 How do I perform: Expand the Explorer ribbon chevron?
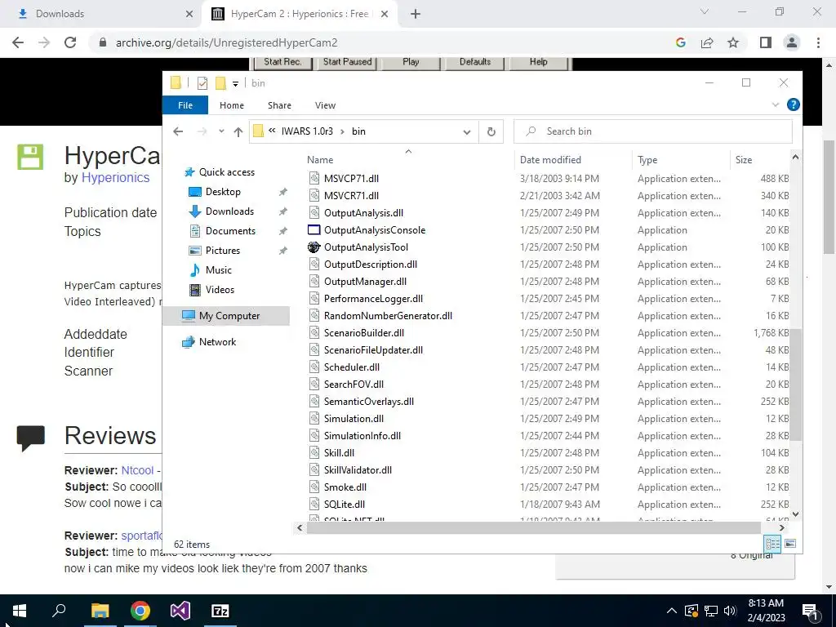pyautogui.click(x=776, y=105)
